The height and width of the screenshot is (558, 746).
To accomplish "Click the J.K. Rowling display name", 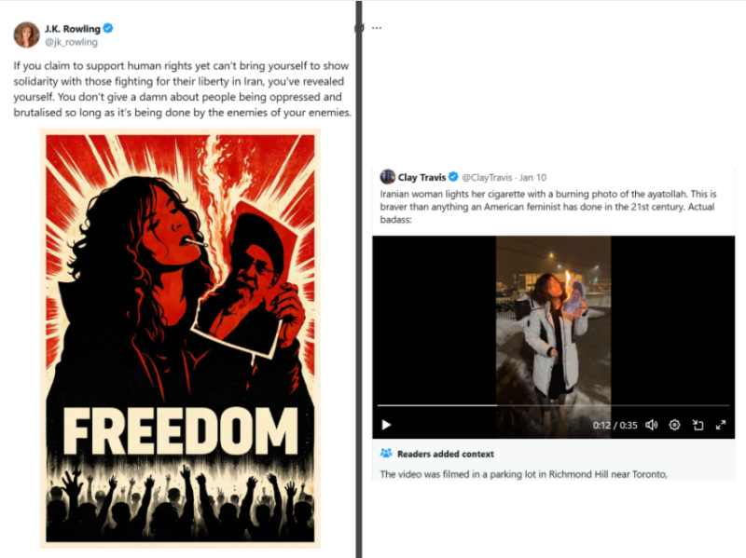I will tap(73, 29).
